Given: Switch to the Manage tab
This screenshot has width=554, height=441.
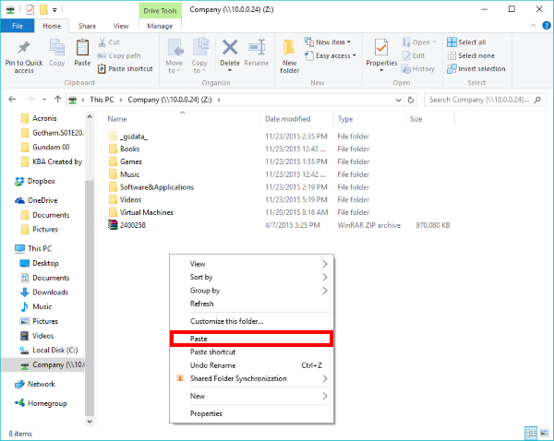Looking at the screenshot, I should pos(160,26).
